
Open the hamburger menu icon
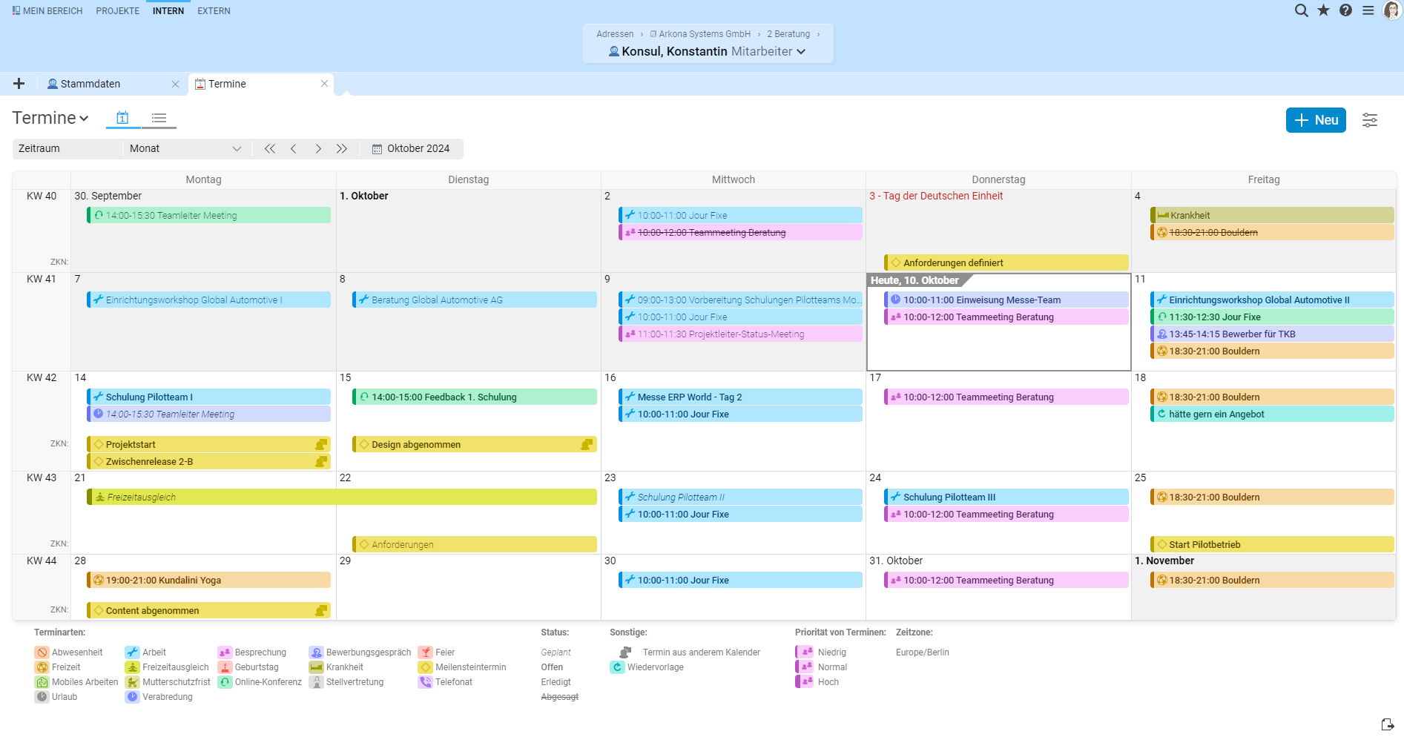(1368, 10)
